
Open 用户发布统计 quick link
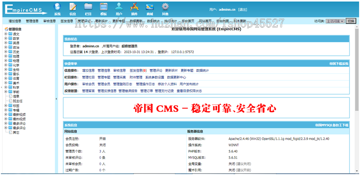(x=189, y=84)
